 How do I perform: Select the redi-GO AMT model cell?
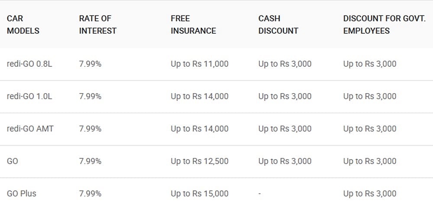tap(30, 129)
